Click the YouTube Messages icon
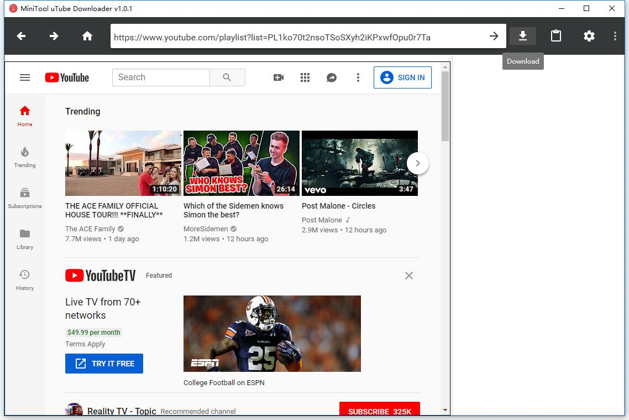 331,77
